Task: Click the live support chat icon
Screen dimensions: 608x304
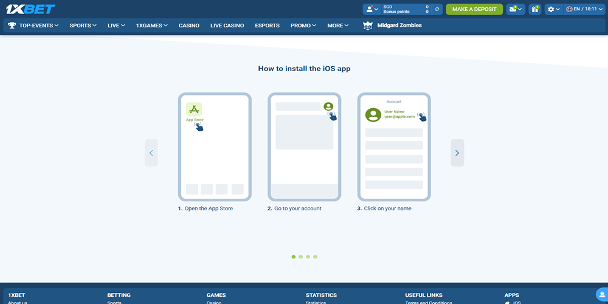Action: tap(601, 293)
